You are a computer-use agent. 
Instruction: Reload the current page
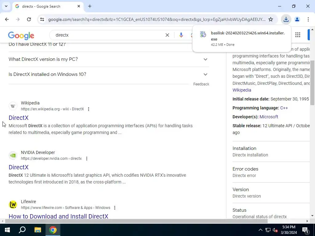29,19
